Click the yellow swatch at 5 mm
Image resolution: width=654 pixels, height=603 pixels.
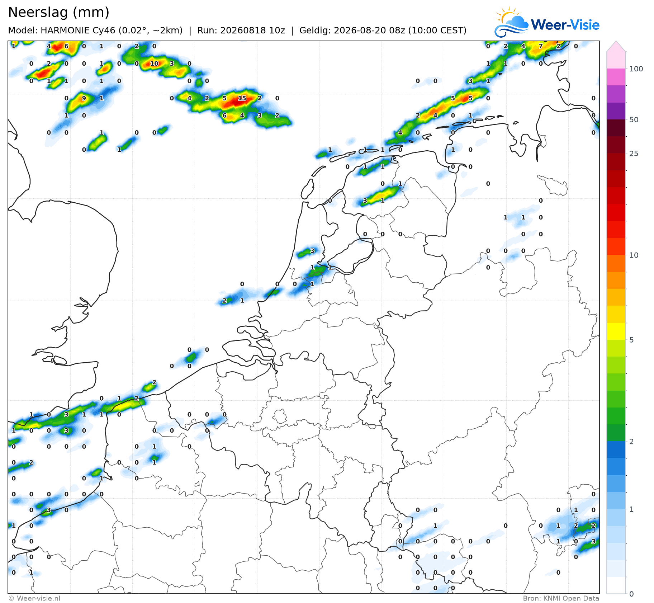616,331
